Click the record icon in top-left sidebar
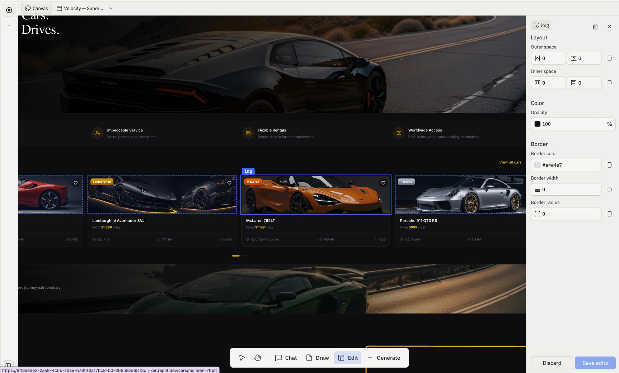The image size is (619, 373). click(x=9, y=10)
